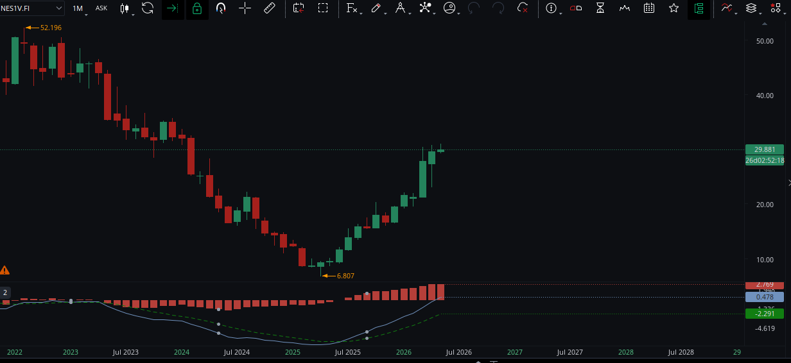Toggle the auto-shift chart arrow
The width and height of the screenshot is (791, 363).
coord(172,8)
